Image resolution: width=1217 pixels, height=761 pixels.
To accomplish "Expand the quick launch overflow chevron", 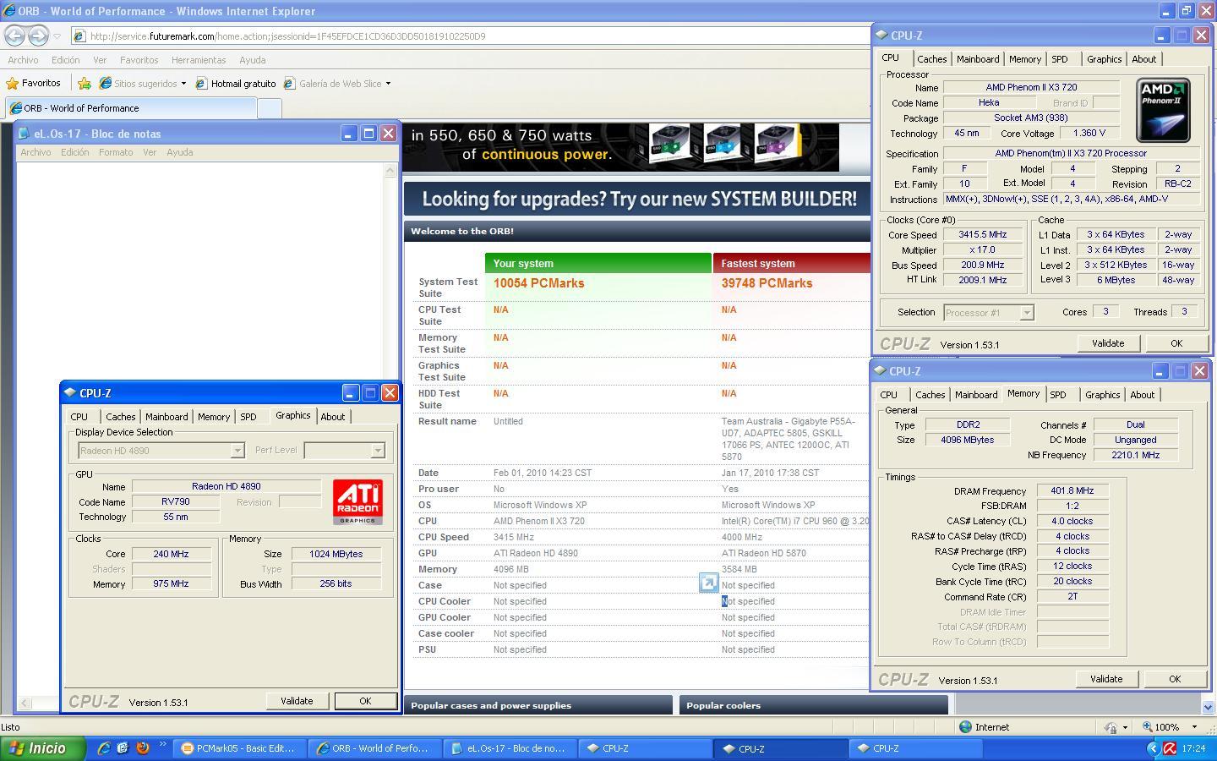I will coord(162,745).
